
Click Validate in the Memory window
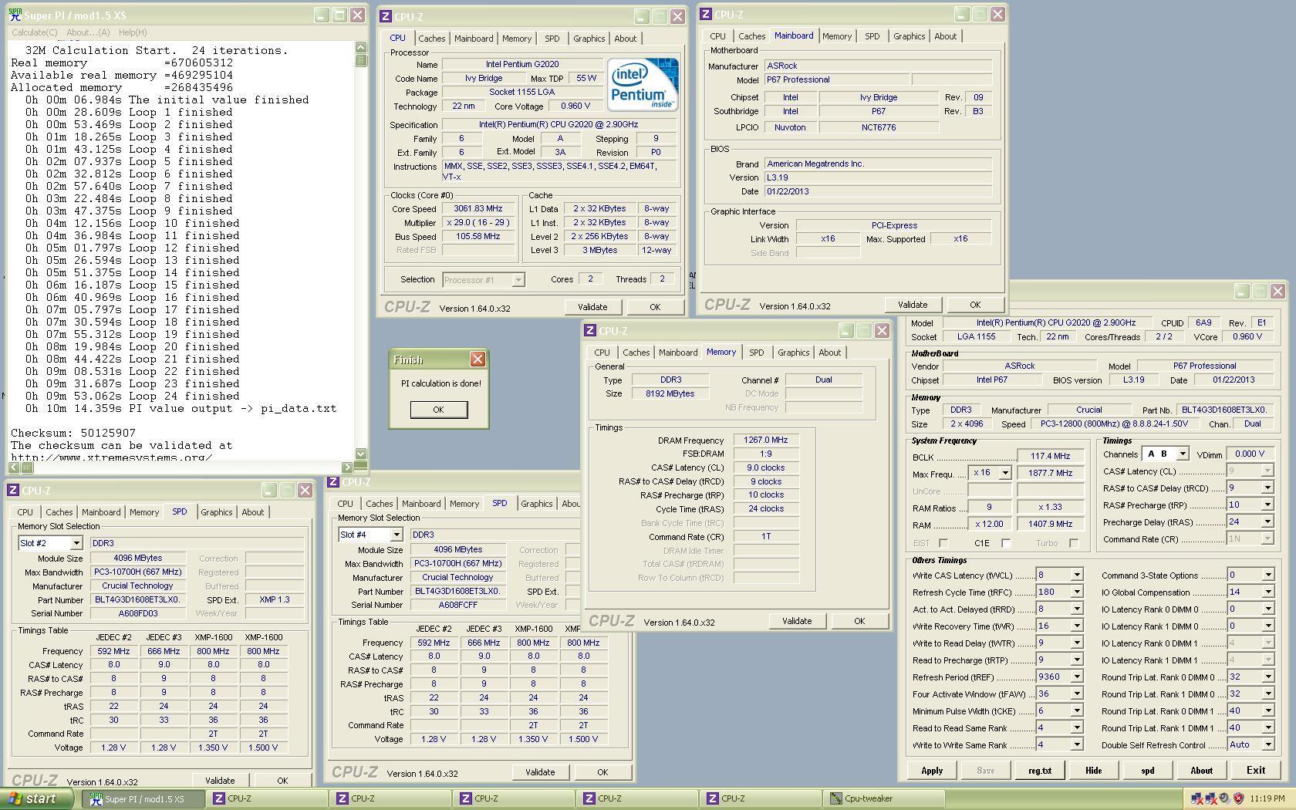(797, 621)
